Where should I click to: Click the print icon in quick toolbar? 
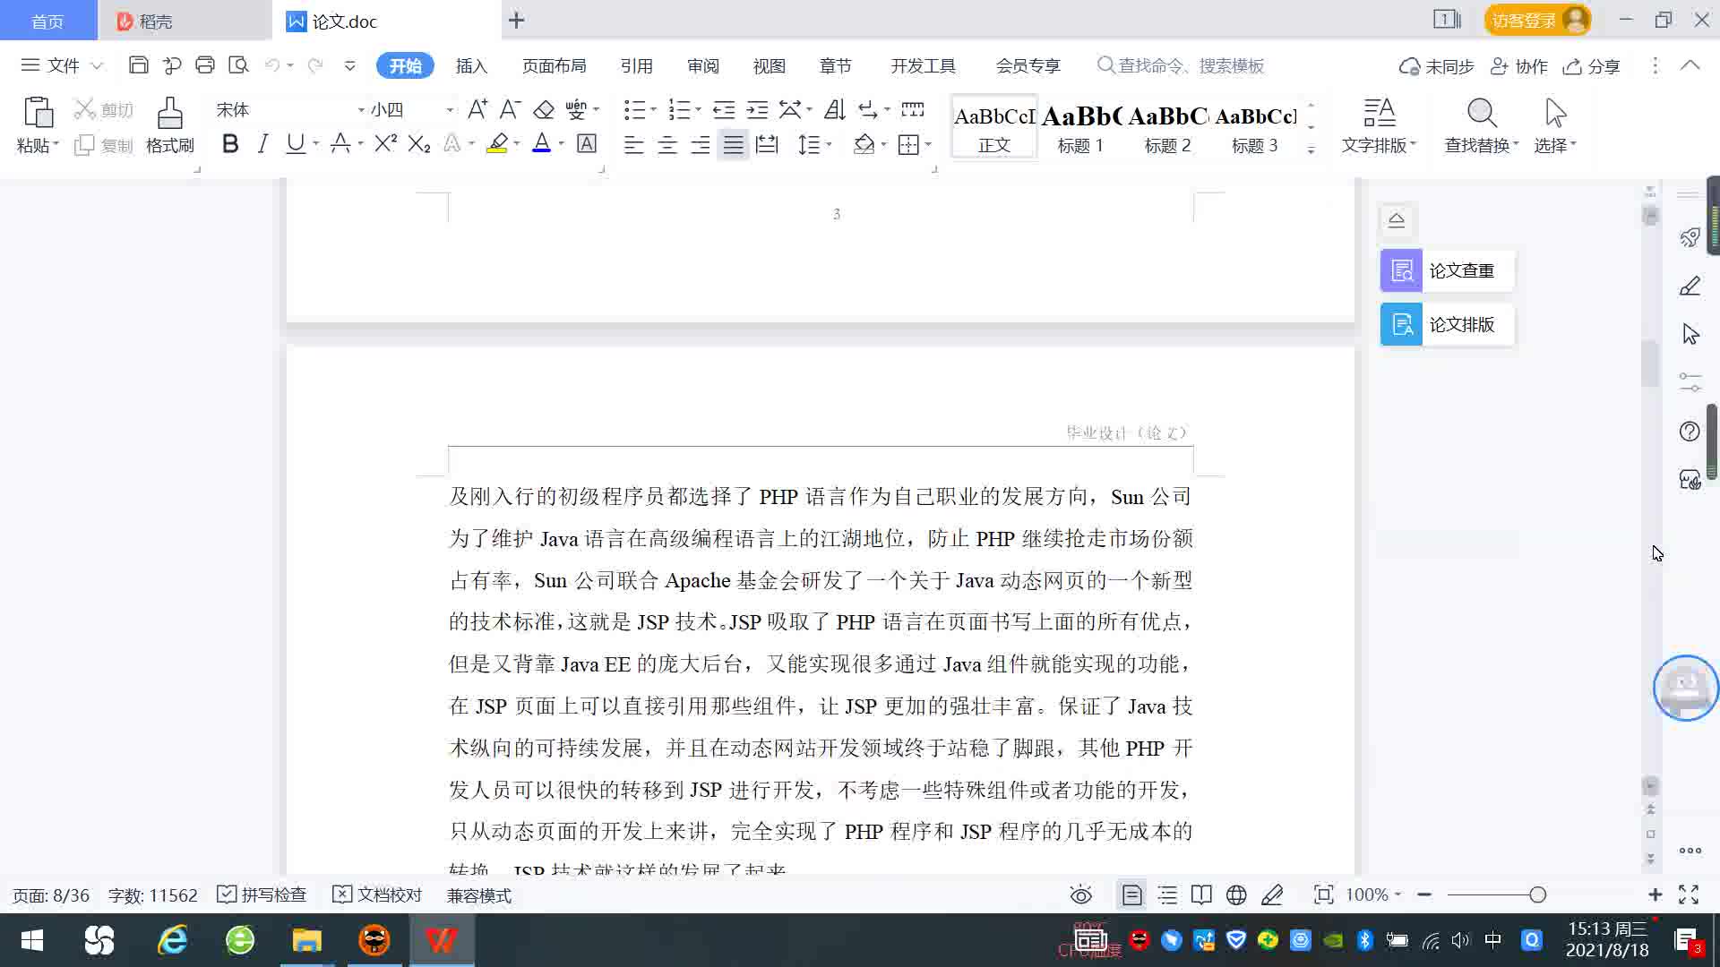(x=205, y=65)
